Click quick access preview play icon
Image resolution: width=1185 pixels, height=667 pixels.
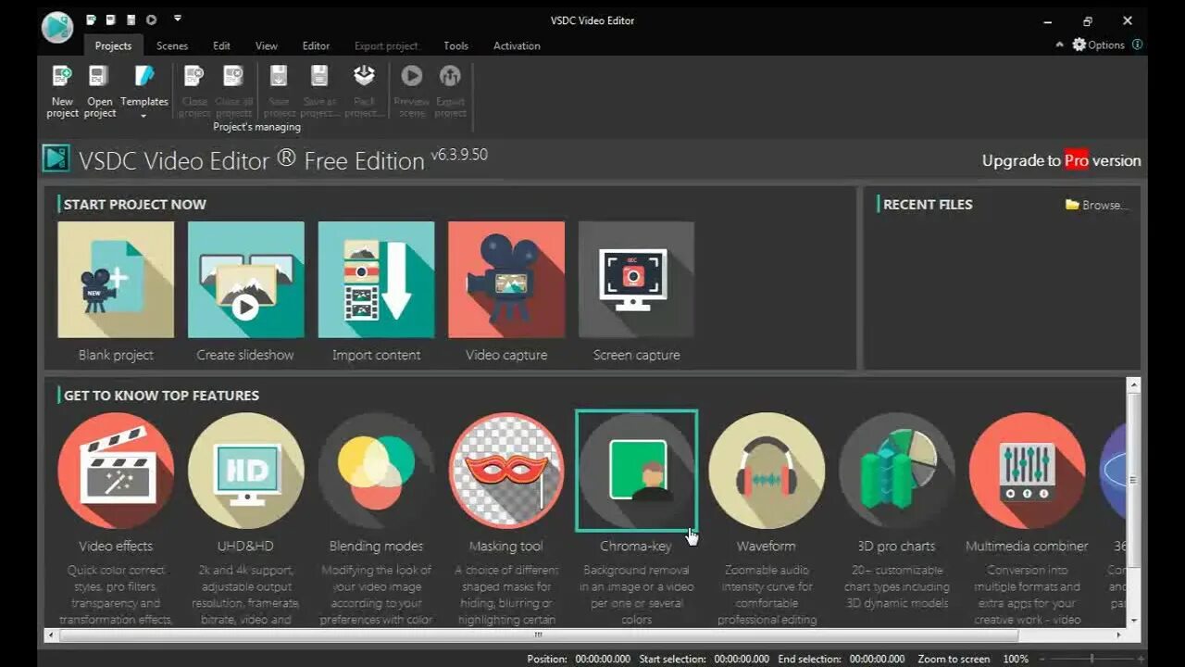151,19
